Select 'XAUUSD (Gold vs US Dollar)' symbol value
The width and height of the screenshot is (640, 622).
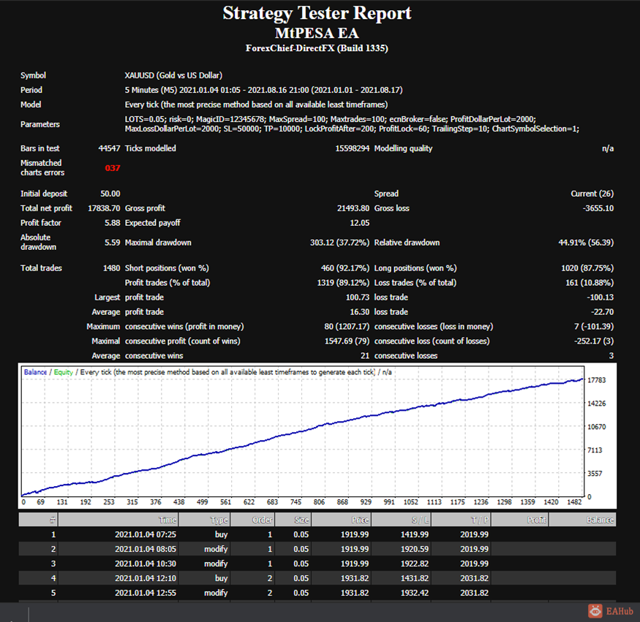tap(173, 75)
